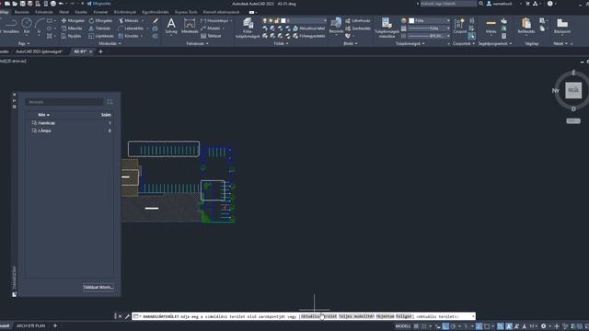The image size is (589, 331).
Task: Click the Metszés trim tool
Action: tap(129, 20)
